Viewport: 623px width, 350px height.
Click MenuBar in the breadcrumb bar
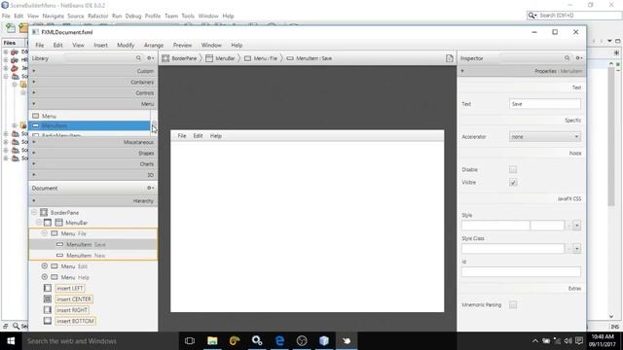pos(221,58)
